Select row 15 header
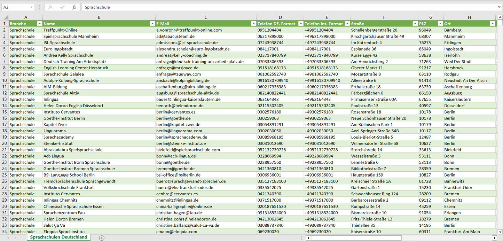503x242 pixels. 5,112
